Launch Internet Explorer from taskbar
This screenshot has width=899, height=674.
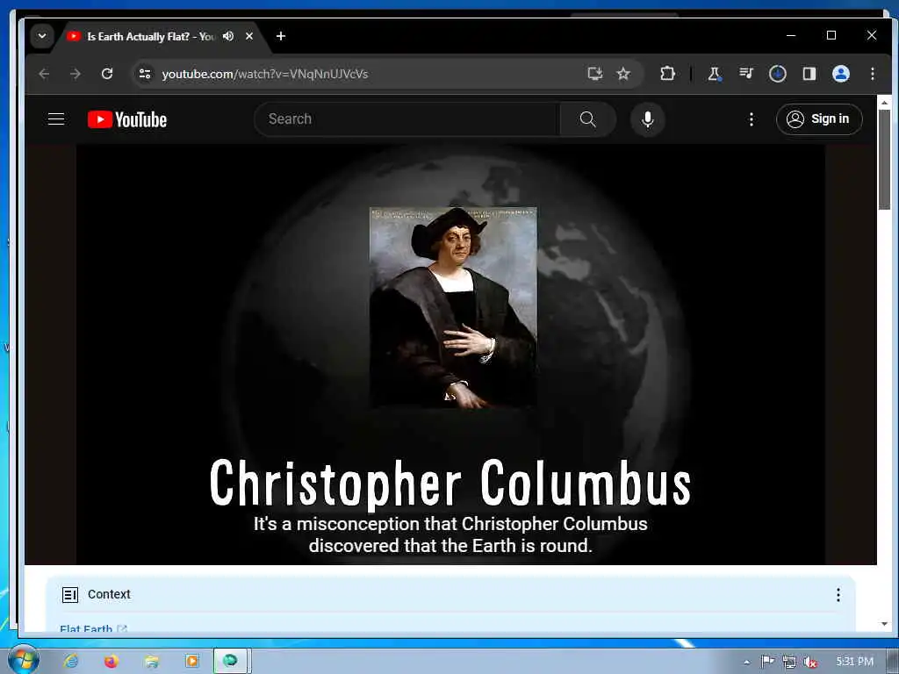(71, 661)
